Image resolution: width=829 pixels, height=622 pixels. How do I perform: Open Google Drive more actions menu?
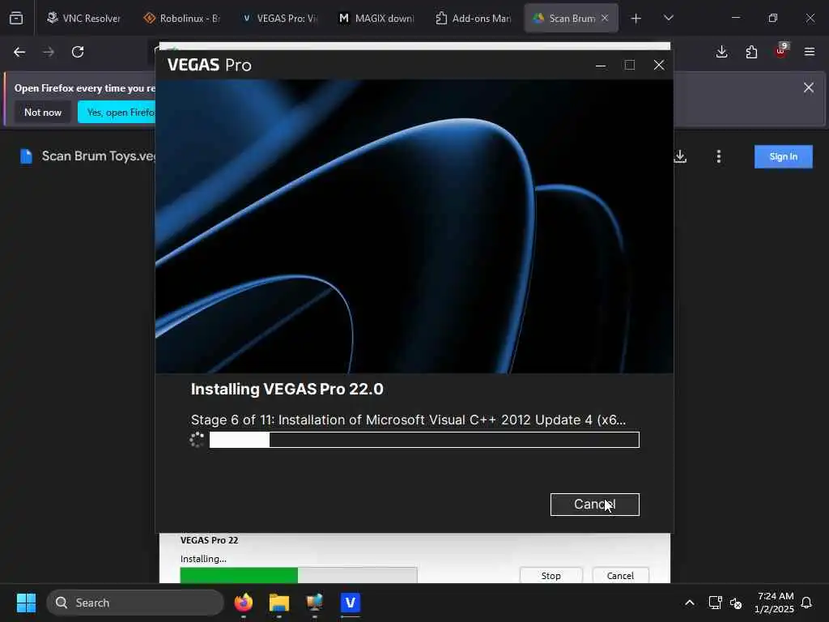719,156
